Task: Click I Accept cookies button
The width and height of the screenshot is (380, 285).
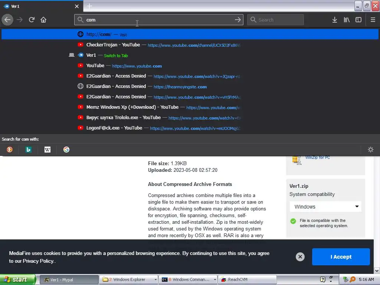Action: coord(341,257)
